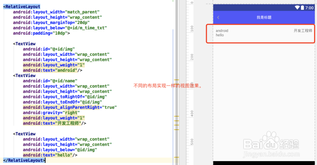This screenshot has width=317, height=165.
Task: Click the android:gravity="right" attribute
Action: click(x=51, y=113)
